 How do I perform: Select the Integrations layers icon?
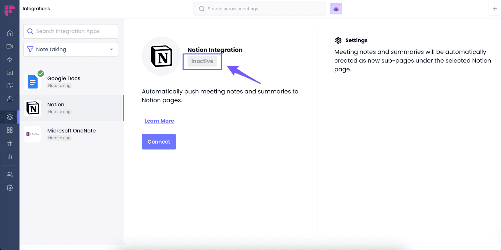pos(10,117)
